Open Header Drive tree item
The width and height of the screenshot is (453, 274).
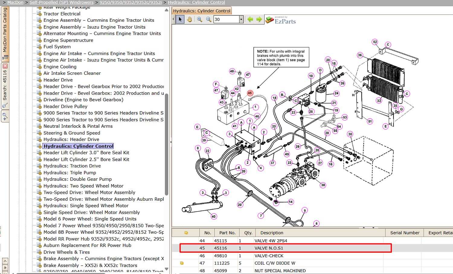click(58, 80)
